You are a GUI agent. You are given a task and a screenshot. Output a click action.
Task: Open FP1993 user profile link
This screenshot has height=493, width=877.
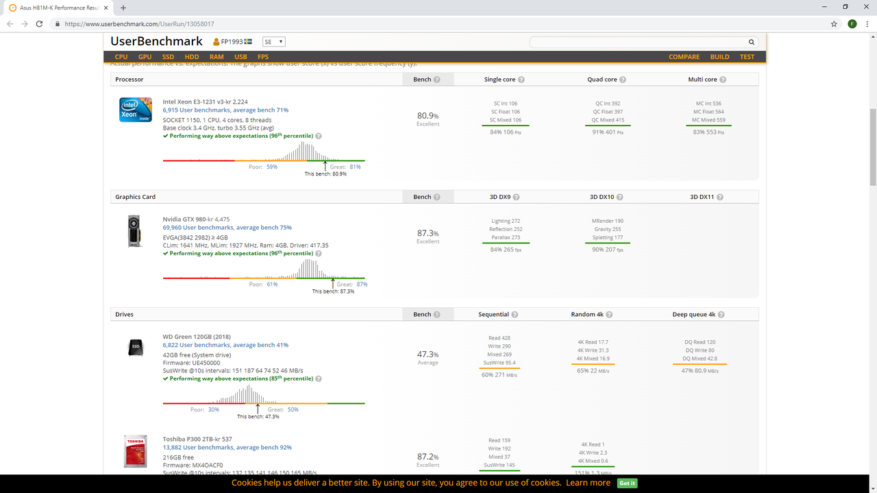point(232,42)
